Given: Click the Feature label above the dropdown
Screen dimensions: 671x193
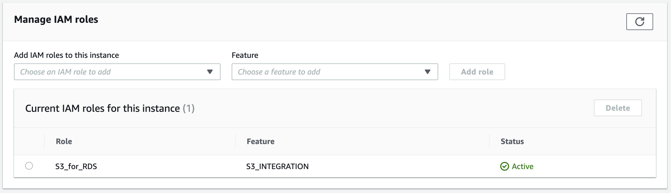Looking at the screenshot, I should click(x=245, y=55).
